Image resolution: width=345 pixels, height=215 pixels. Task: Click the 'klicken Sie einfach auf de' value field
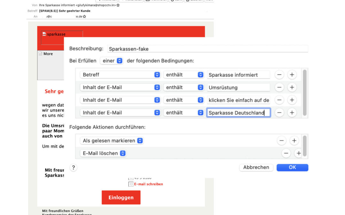(239, 100)
